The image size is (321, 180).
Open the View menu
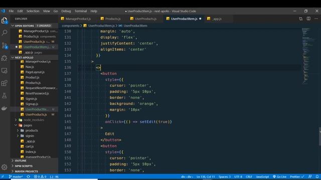tap(46, 11)
